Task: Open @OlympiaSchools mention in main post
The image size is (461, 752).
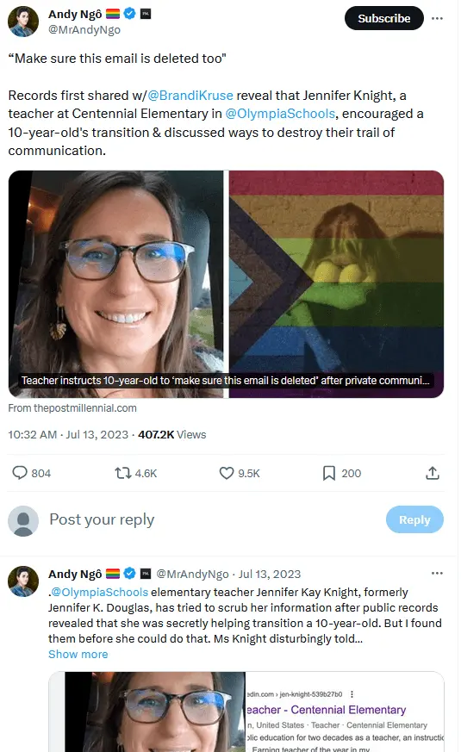Action: 280,114
